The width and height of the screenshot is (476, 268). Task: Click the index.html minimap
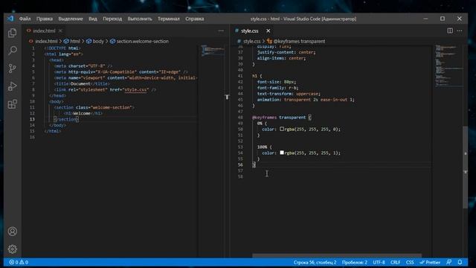213,51
